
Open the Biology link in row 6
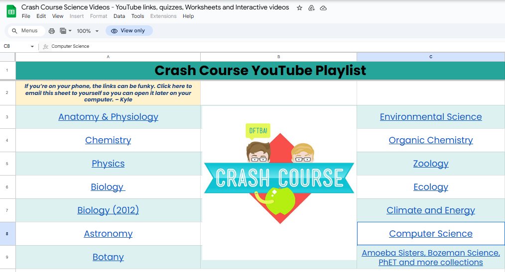pyautogui.click(x=108, y=187)
